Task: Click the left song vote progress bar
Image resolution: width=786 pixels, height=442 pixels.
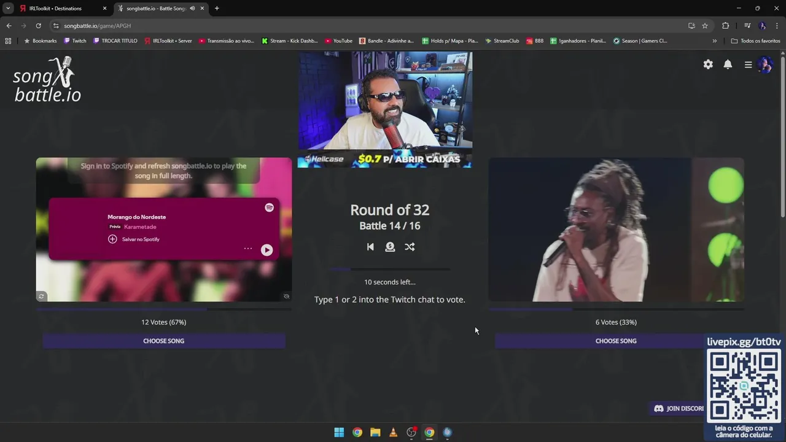Action: [164, 309]
